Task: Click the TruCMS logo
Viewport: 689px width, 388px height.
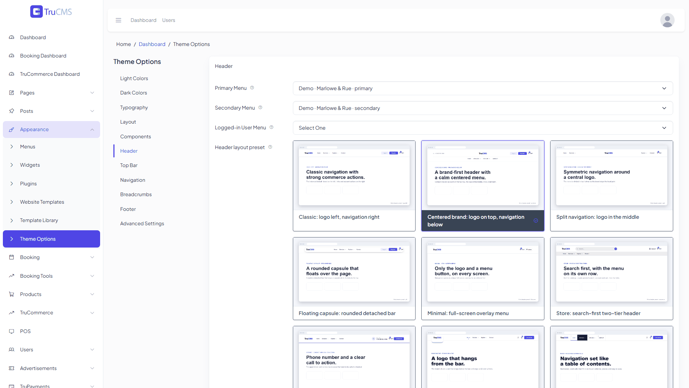Action: click(x=51, y=11)
